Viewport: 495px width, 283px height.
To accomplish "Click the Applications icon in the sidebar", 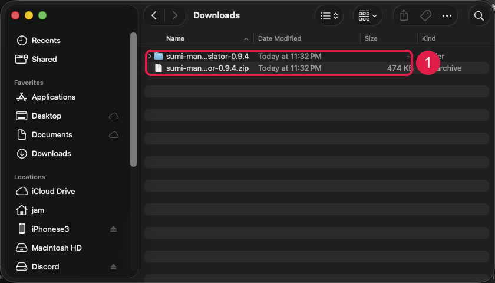I will [21, 97].
